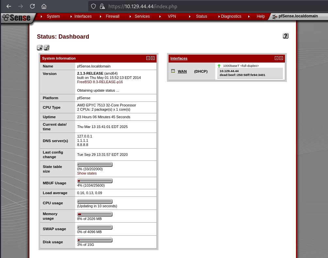Open the Help menu

261,16
